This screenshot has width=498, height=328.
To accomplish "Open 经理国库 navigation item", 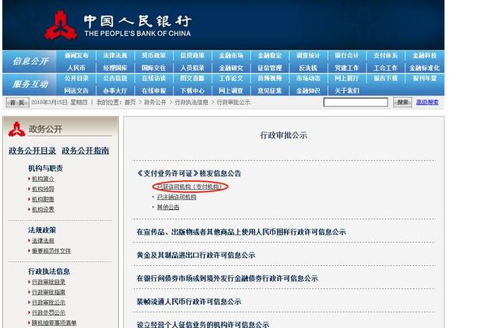I will (x=115, y=68).
